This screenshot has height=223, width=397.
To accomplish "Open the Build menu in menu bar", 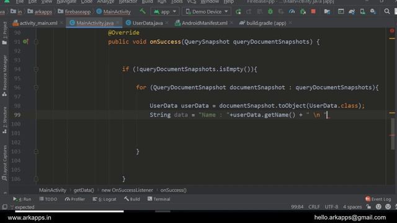I will pyautogui.click(x=147, y=1).
